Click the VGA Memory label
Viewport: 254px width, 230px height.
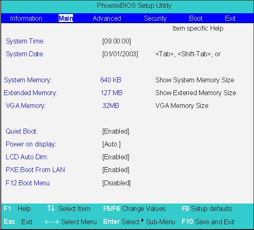pyautogui.click(x=26, y=105)
